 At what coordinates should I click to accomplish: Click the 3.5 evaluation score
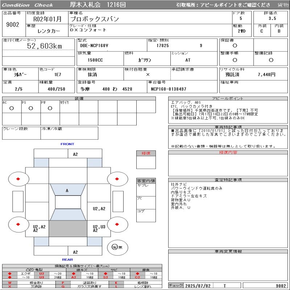[272, 18]
